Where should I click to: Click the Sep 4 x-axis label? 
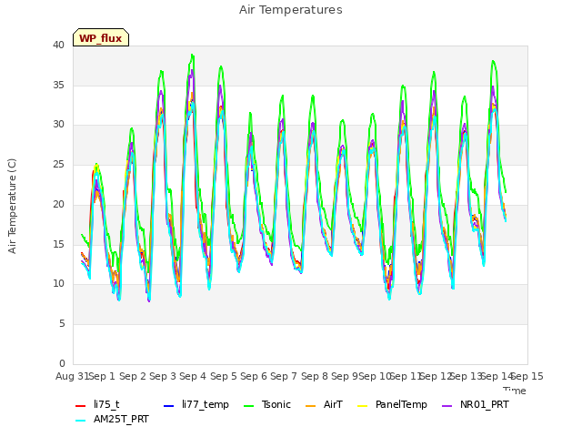193,376
